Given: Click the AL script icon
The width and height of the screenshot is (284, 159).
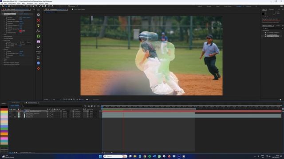Looking at the screenshot, I should [x=39, y=31].
